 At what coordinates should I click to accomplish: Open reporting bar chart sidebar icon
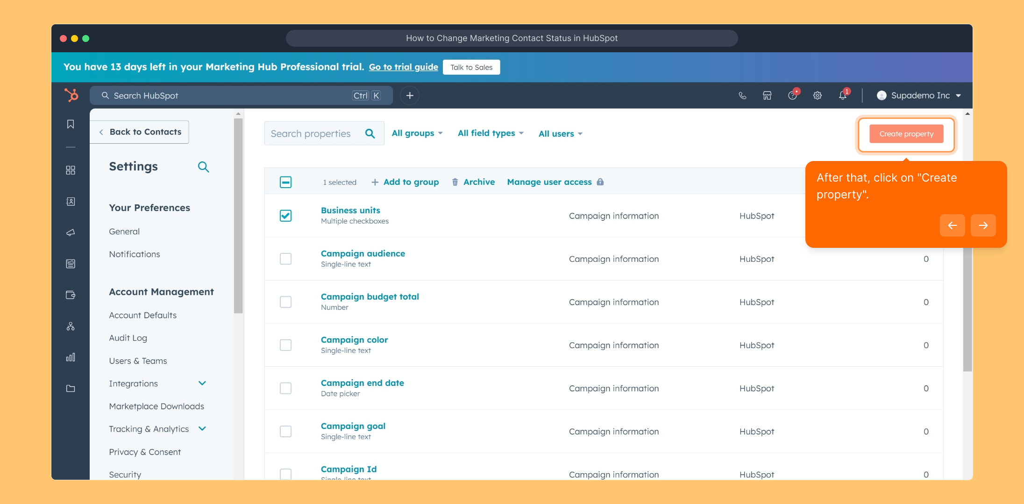pos(71,357)
